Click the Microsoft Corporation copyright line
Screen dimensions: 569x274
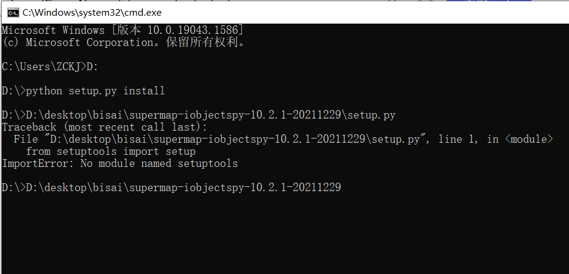pos(124,42)
